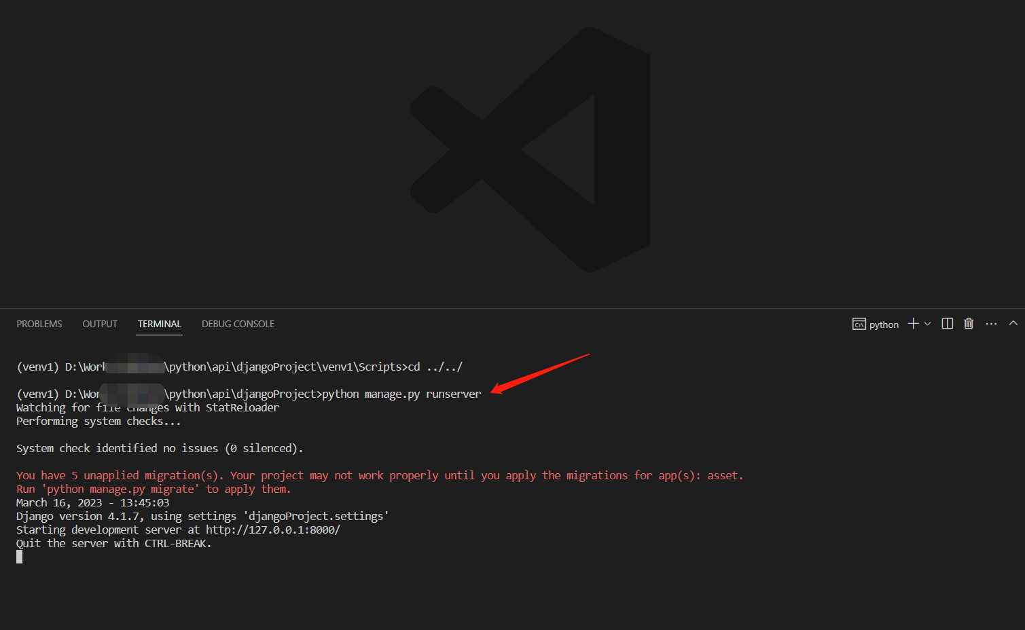
Task: Open the DEBUG CONSOLE tab
Action: [x=238, y=324]
